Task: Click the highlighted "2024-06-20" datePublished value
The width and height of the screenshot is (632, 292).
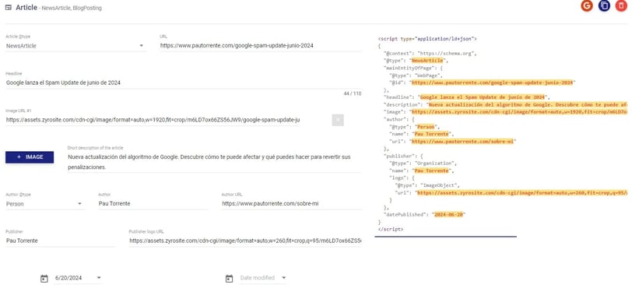Action: pyautogui.click(x=448, y=215)
